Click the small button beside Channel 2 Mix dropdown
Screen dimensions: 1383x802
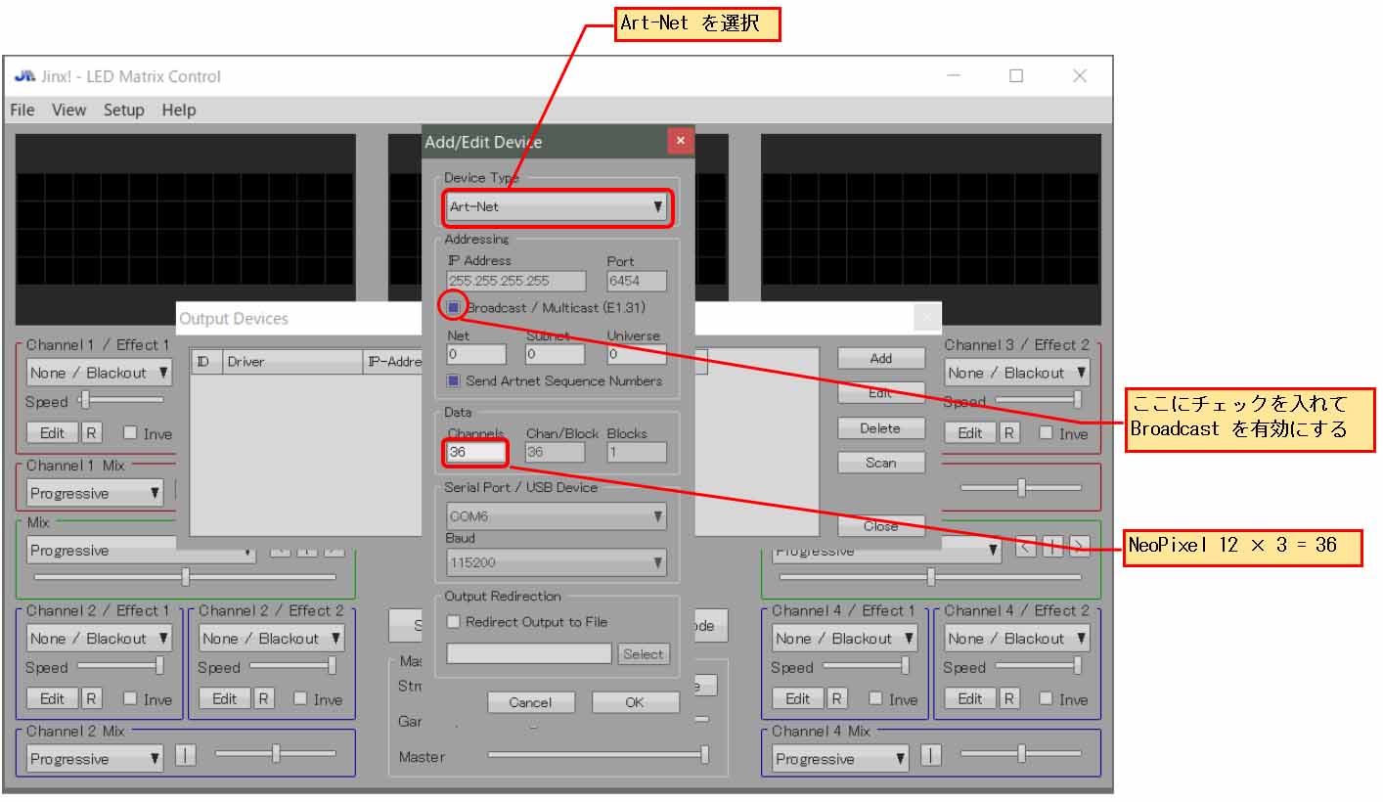tap(185, 755)
